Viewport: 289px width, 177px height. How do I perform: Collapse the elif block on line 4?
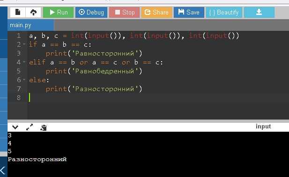pos(24,62)
